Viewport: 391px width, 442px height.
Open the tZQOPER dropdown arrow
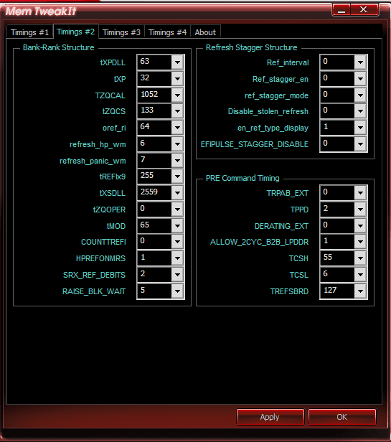pos(177,210)
